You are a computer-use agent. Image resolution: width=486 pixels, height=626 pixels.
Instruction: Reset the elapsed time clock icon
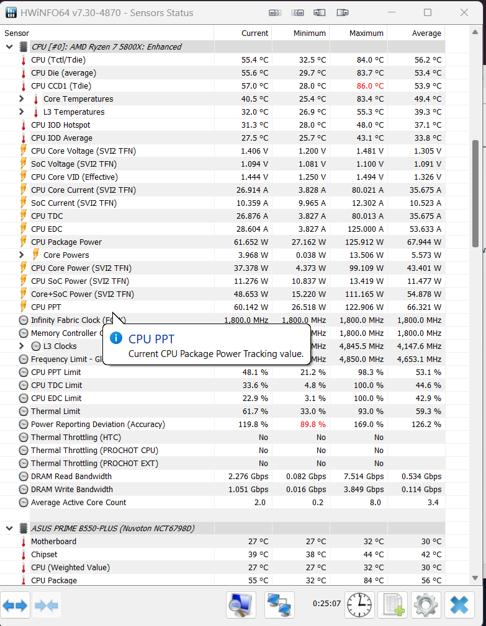pyautogui.click(x=359, y=606)
